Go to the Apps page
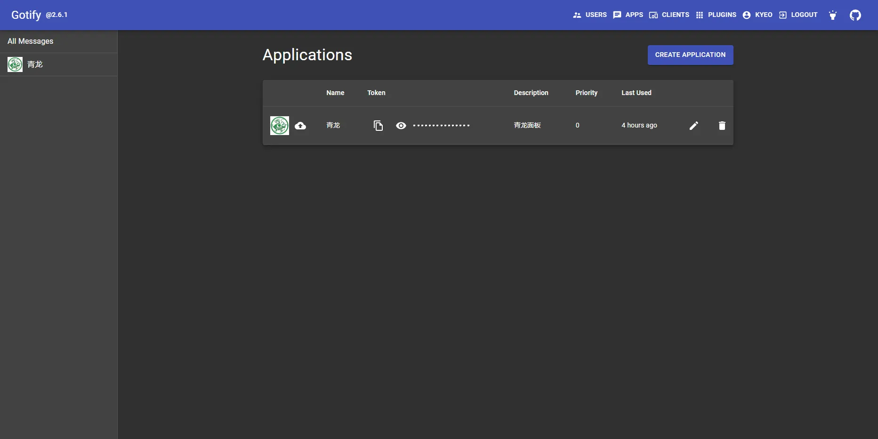This screenshot has width=878, height=439. click(x=628, y=15)
